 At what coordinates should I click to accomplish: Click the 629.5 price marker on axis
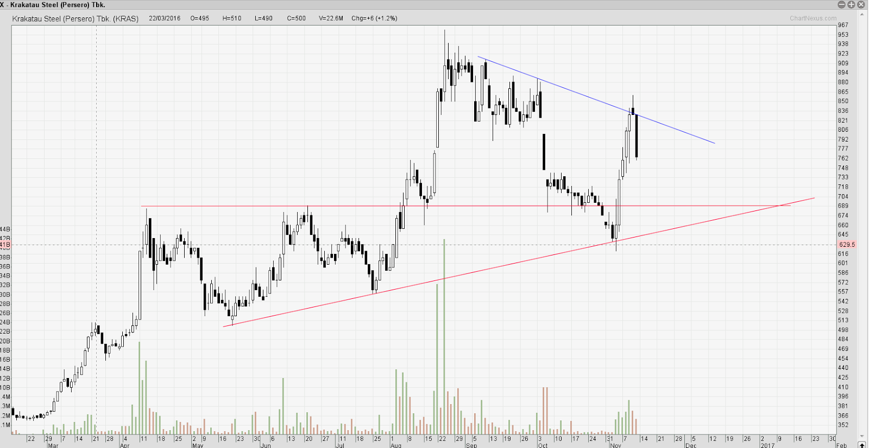pos(847,245)
